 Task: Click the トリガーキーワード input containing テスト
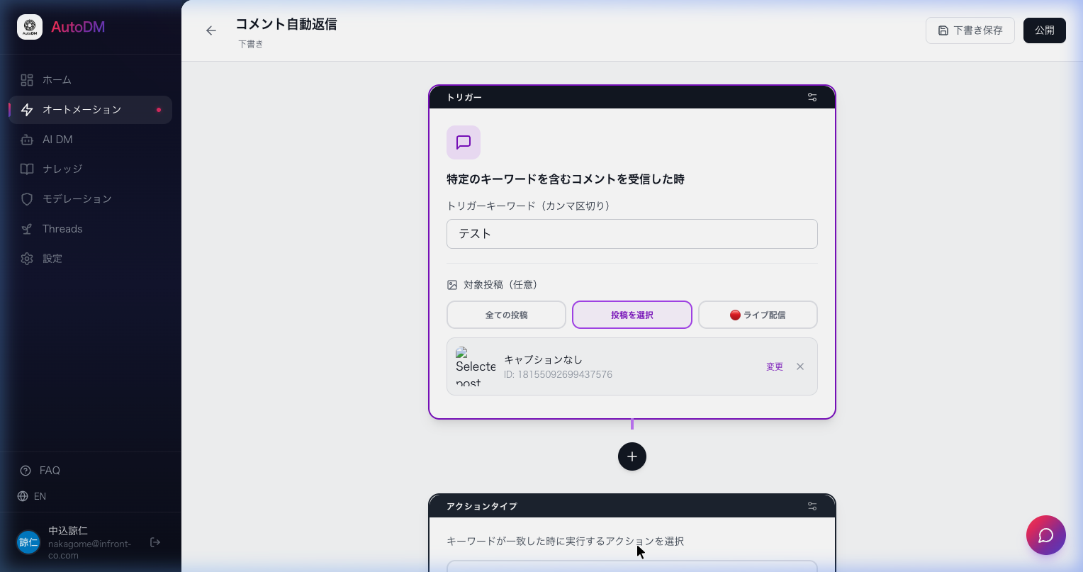[632, 234]
